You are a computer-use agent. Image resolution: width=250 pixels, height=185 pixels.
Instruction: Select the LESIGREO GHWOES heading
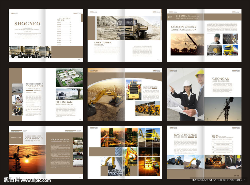[x=184, y=27]
